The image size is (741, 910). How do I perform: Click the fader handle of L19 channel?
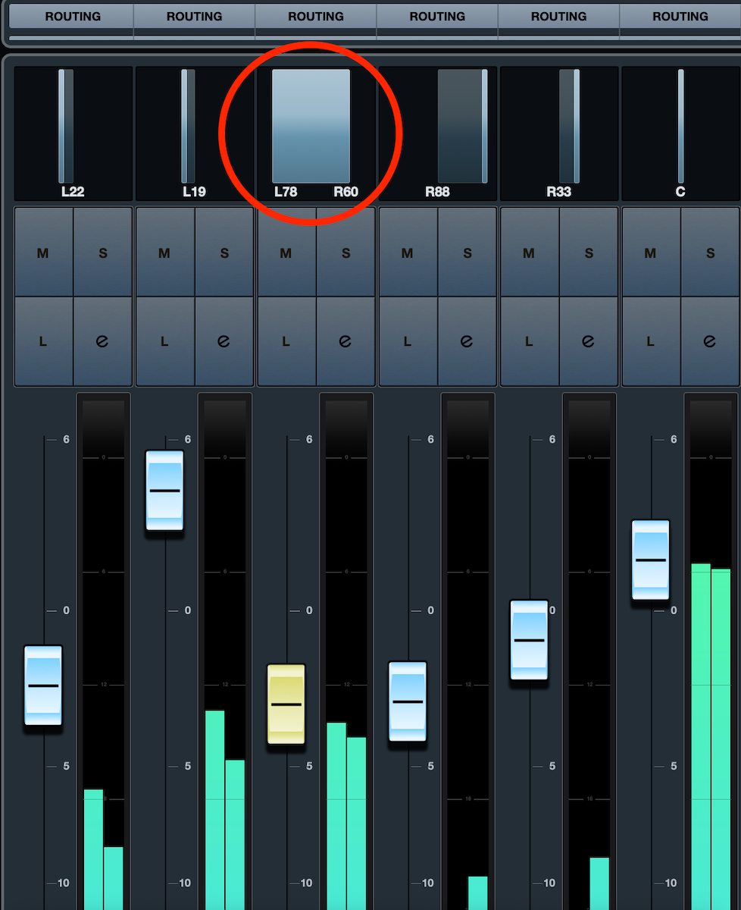(164, 491)
